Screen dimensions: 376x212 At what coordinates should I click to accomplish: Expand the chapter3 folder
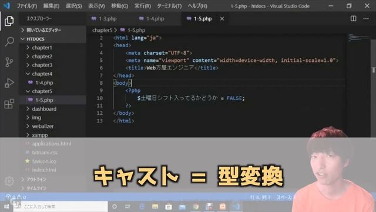pyautogui.click(x=28, y=65)
